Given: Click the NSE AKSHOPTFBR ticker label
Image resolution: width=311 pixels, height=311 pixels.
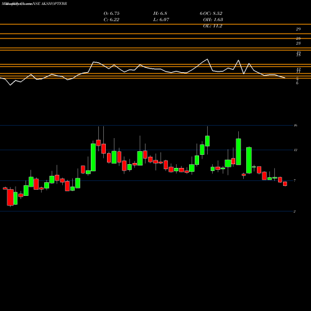Looking at the screenshot, I should [50, 4].
